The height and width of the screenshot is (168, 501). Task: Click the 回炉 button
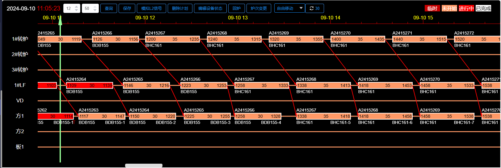pyautogui.click(x=236, y=8)
